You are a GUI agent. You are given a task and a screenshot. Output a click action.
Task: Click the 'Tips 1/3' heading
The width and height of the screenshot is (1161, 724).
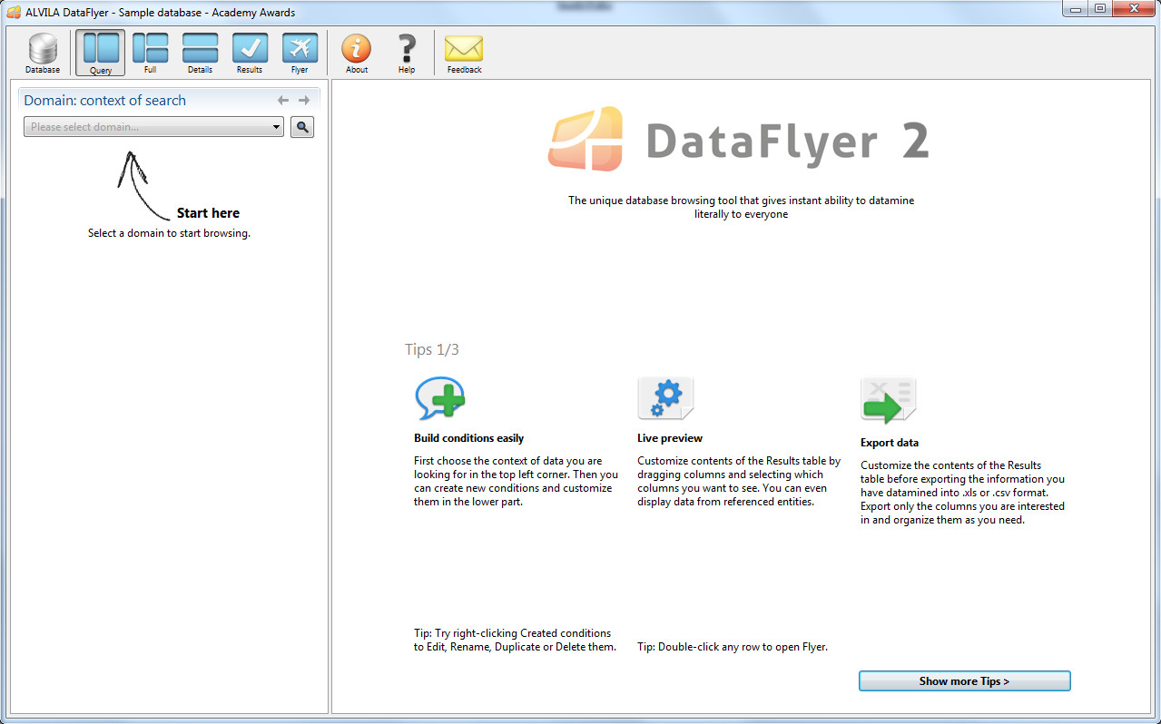point(432,349)
